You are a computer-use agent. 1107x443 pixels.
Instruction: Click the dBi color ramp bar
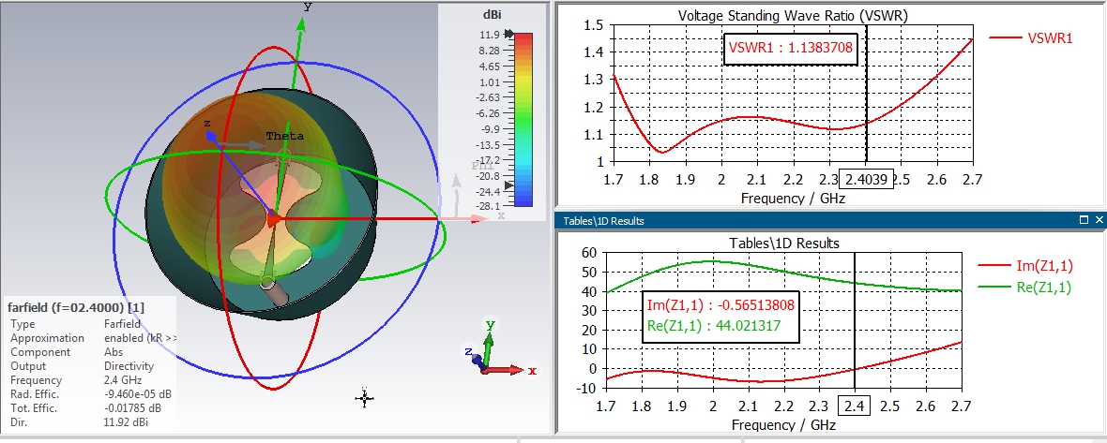point(523,119)
